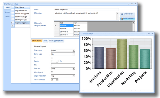Open the Legend position dropdown
Screen dimensions: 160x98
pyautogui.click(x=74, y=76)
